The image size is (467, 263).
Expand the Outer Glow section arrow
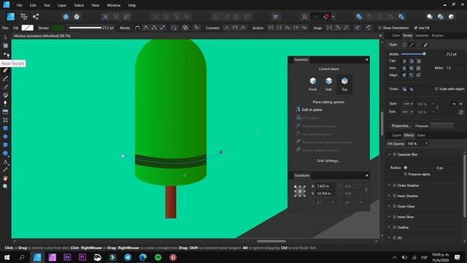389,206
